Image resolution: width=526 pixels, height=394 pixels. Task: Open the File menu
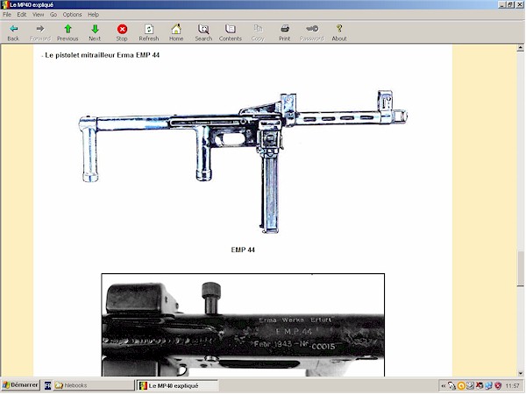click(7, 14)
